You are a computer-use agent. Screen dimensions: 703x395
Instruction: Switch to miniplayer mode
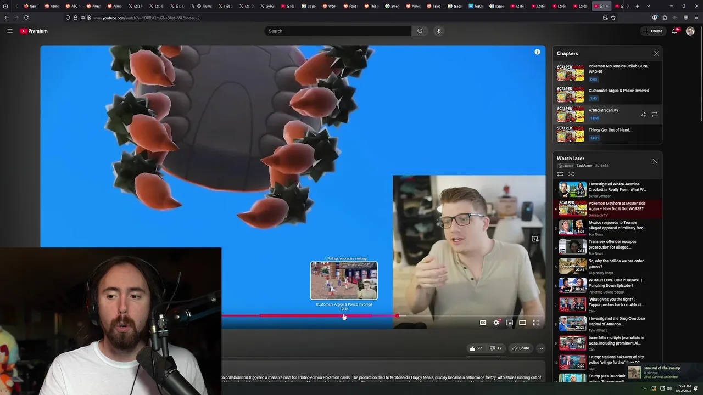(509, 323)
